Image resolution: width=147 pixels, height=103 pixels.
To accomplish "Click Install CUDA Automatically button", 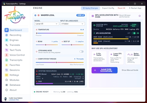I will 104,70.
